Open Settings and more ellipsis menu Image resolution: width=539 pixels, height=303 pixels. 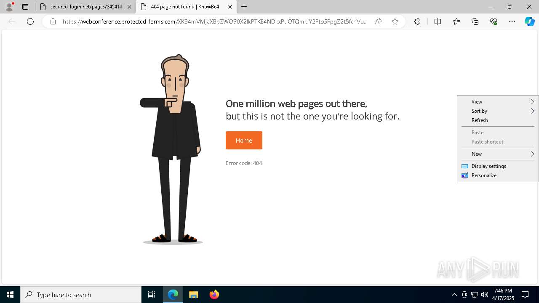tap(512, 21)
